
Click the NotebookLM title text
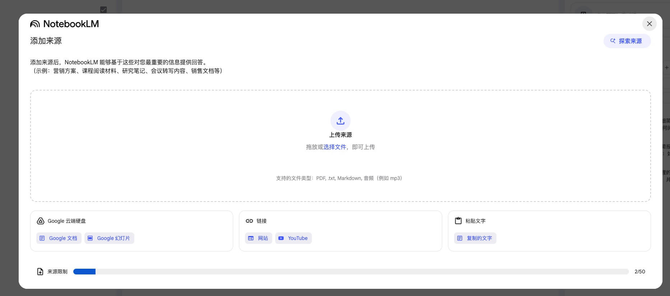tap(71, 24)
